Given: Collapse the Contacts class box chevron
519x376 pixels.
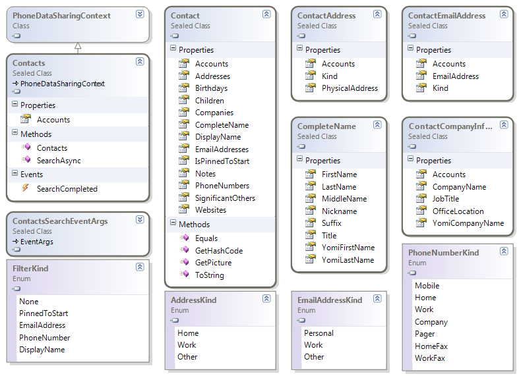Looking at the screenshot, I should (x=140, y=61).
